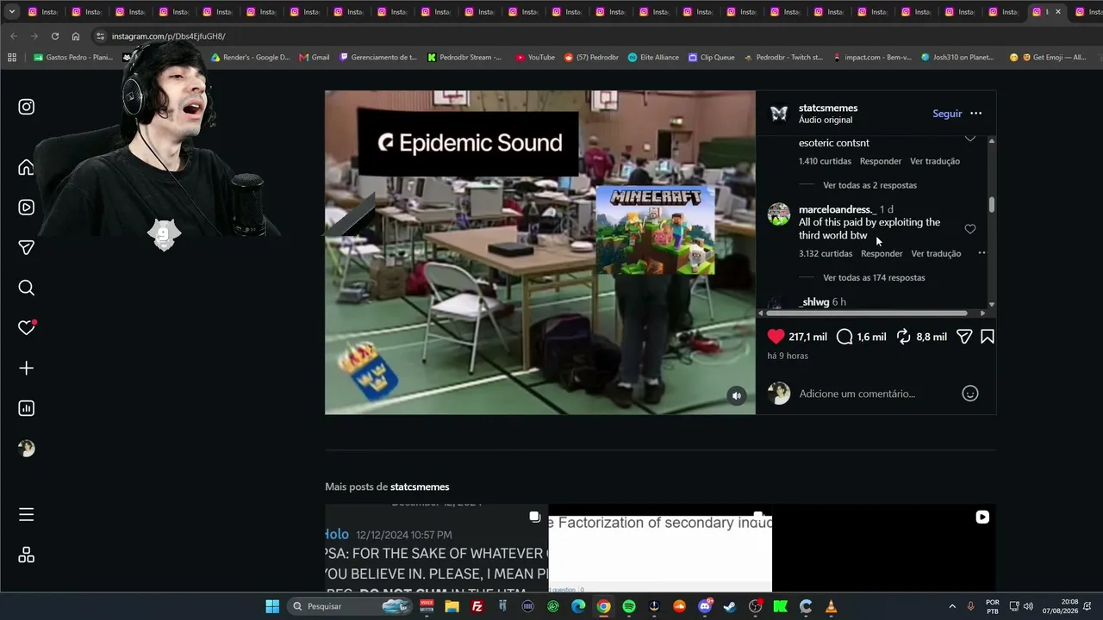Open the YouTube bookmark
Image resolution: width=1103 pixels, height=620 pixels.
(x=535, y=58)
